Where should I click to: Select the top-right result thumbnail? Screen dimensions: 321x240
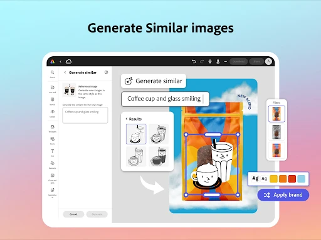[159, 134]
